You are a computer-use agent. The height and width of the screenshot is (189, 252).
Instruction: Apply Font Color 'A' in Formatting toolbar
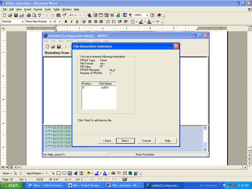click(x=149, y=22)
